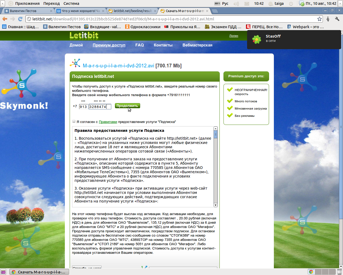Click the chat status indicator icon in the top panel
The image size is (343, 275).
(x=302, y=3)
